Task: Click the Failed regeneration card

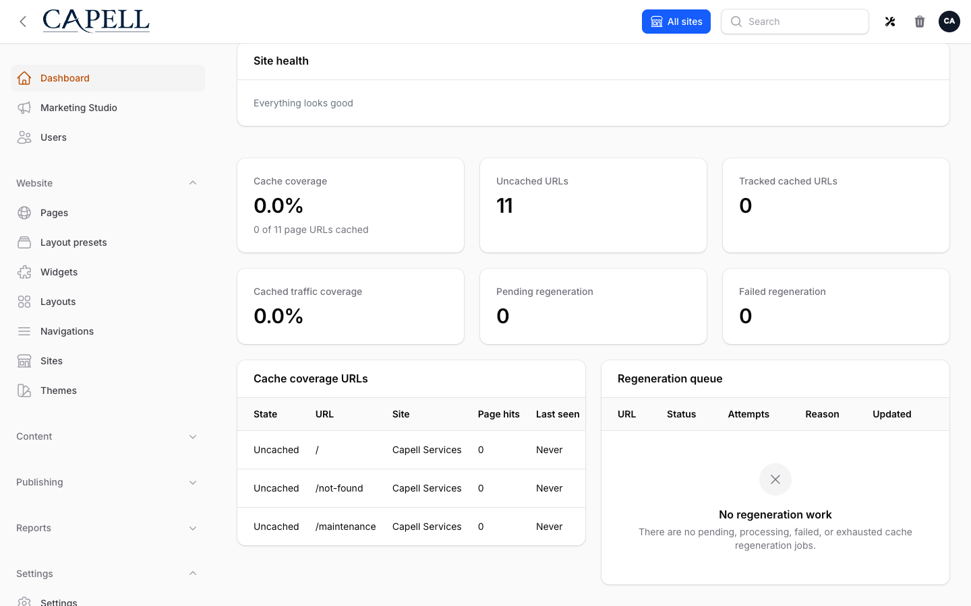Action: [836, 306]
